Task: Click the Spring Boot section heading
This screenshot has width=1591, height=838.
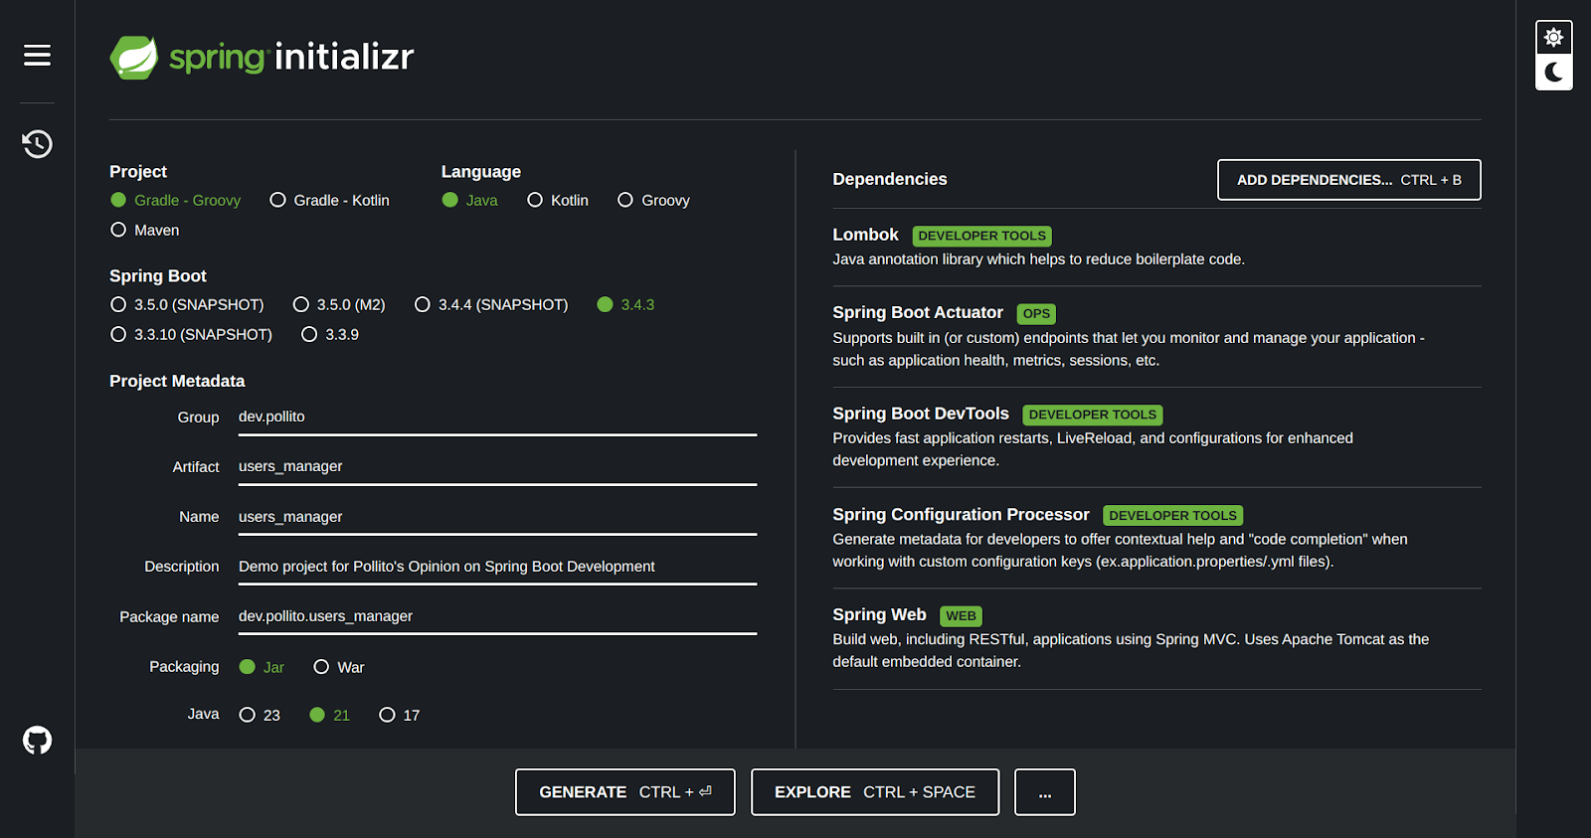Action: point(158,276)
